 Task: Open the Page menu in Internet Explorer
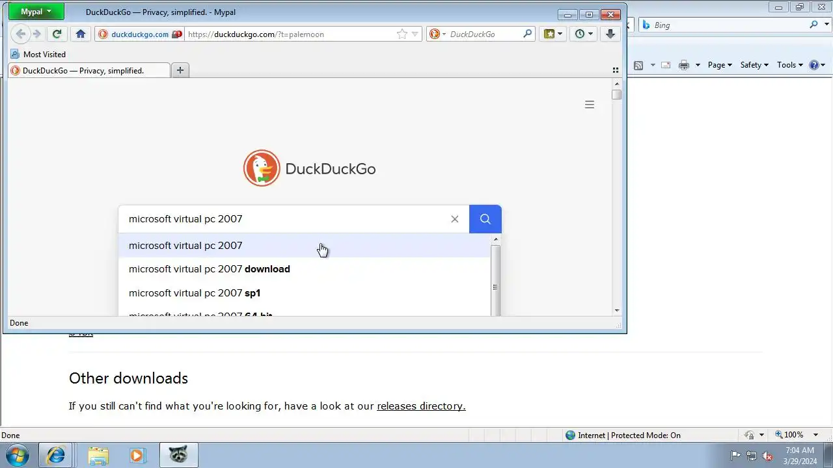[x=720, y=65]
